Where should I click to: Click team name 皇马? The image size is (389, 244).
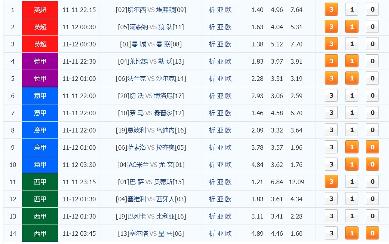pos(165,234)
